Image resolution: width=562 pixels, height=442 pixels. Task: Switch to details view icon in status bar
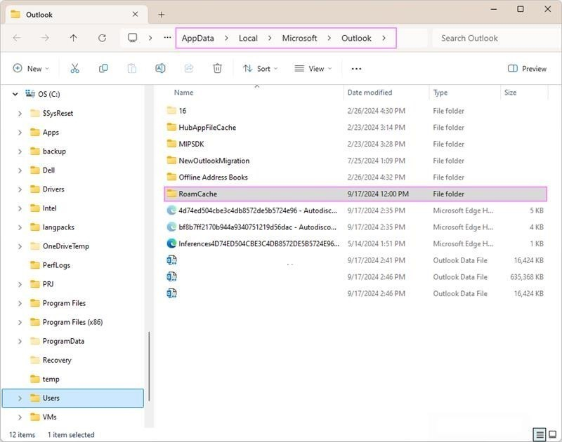pos(540,434)
